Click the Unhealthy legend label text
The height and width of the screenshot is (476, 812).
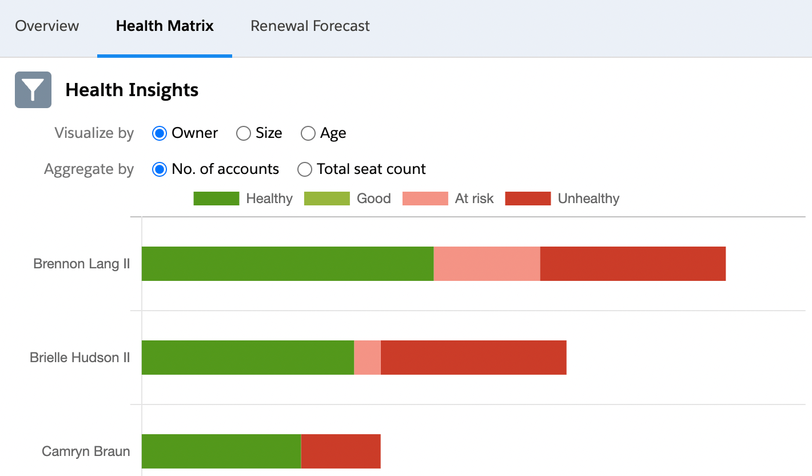[x=588, y=199]
